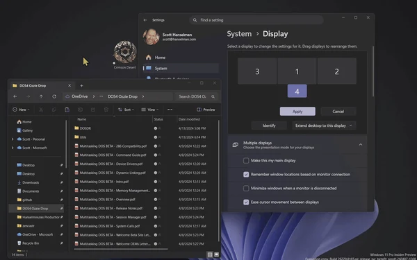Check Make this my main display

coord(246,161)
